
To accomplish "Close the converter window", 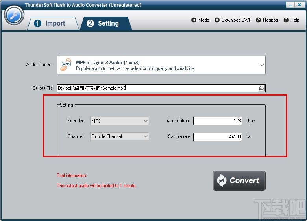I will [x=300, y=5].
